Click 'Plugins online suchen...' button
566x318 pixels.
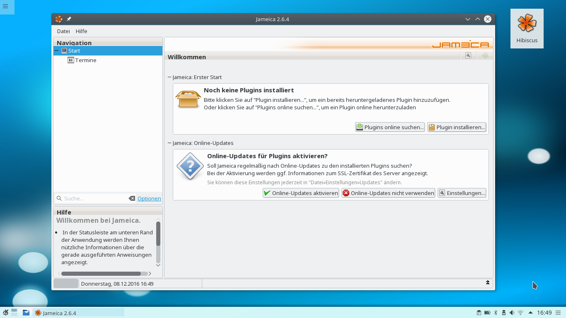tap(390, 127)
